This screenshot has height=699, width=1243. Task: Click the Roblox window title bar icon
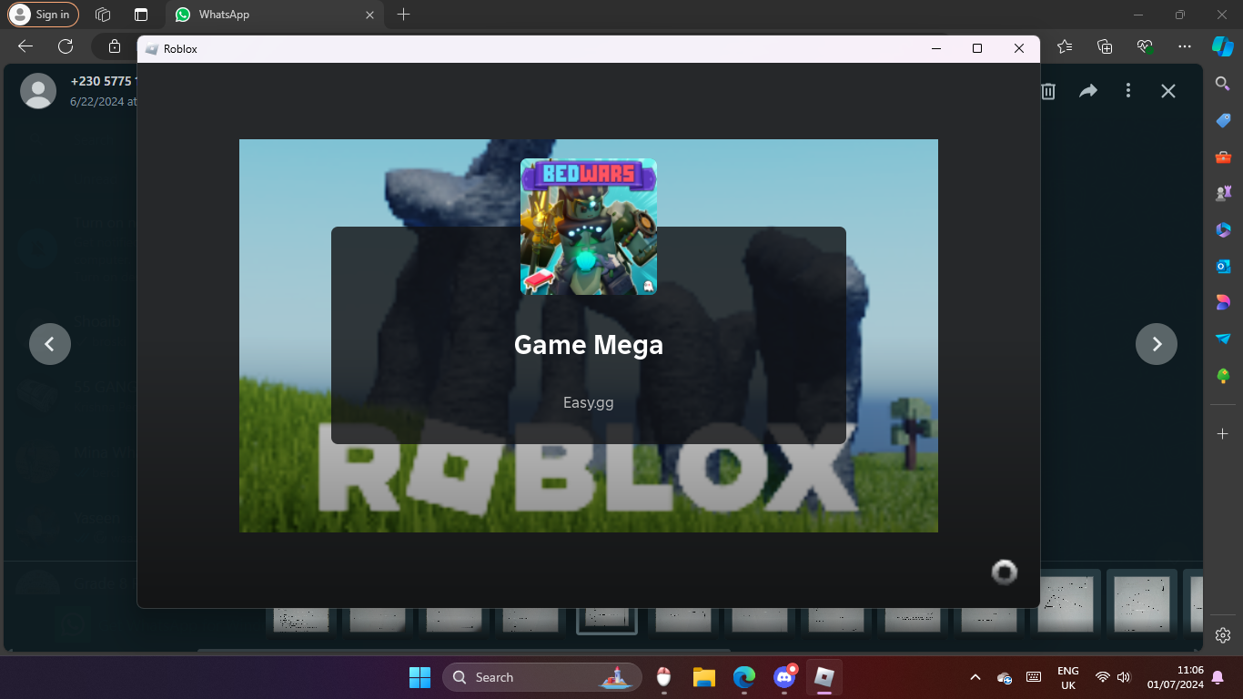point(151,49)
